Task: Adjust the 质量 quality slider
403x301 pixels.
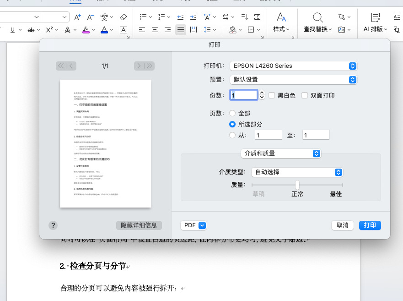Action: click(297, 185)
